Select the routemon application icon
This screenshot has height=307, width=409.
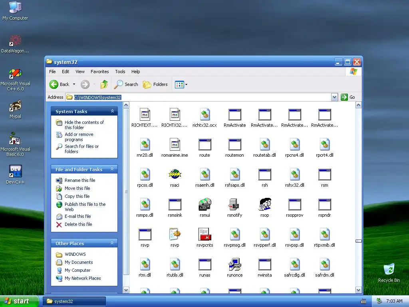(234, 144)
